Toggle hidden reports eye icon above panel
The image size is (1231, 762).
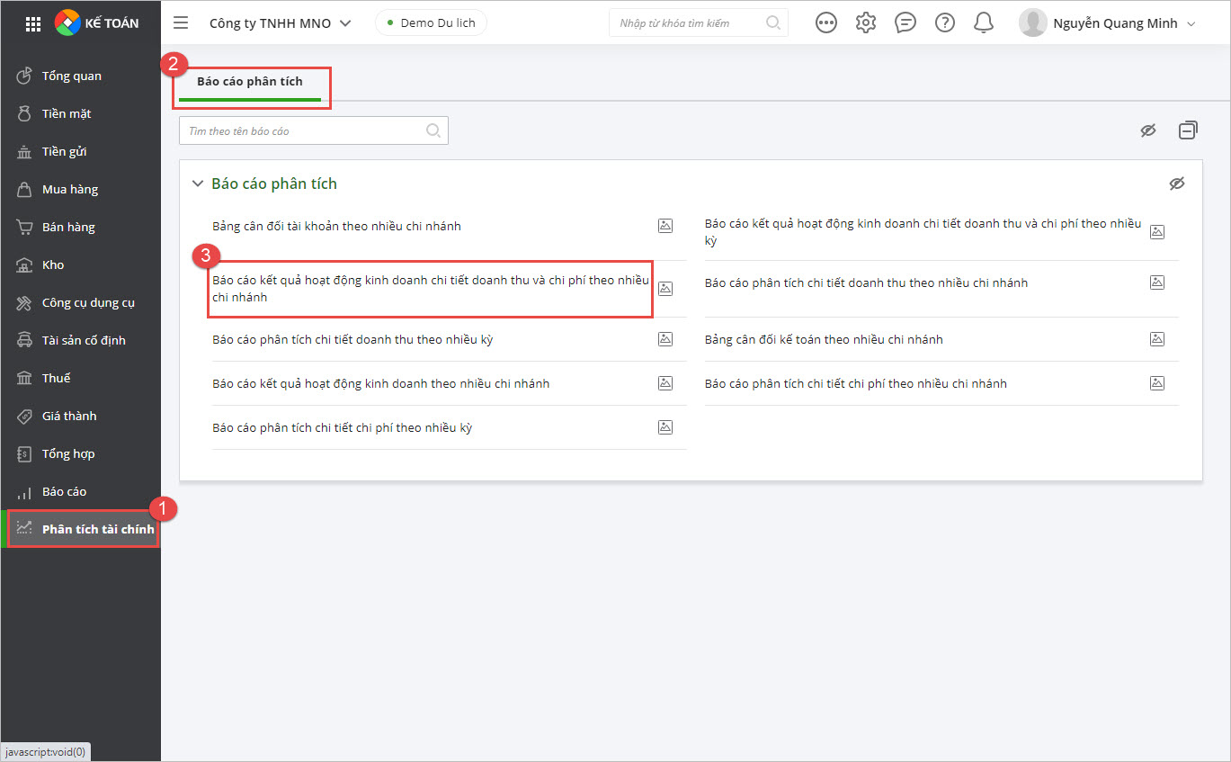1148,131
